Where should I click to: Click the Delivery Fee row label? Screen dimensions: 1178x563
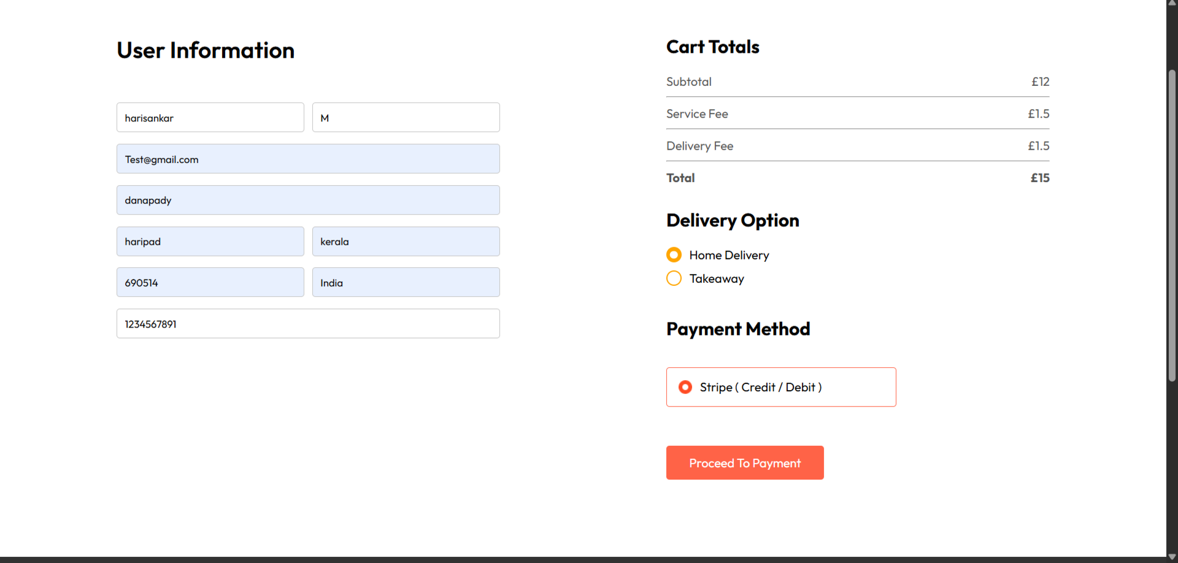(700, 146)
